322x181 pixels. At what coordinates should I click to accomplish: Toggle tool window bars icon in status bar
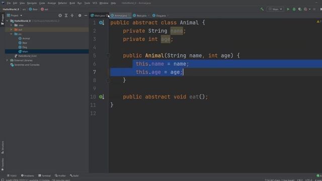point(3,180)
